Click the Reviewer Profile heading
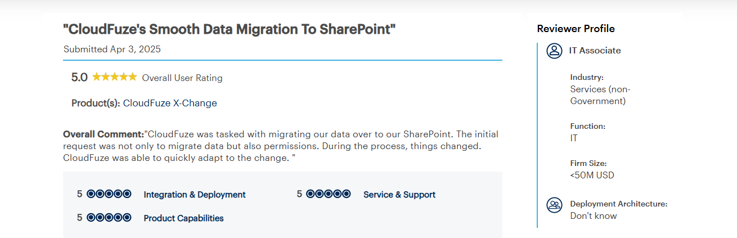This screenshot has height=238, width=737. tap(576, 29)
